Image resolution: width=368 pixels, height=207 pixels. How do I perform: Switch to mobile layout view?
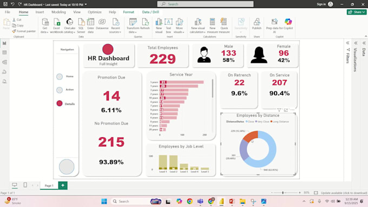25,185
